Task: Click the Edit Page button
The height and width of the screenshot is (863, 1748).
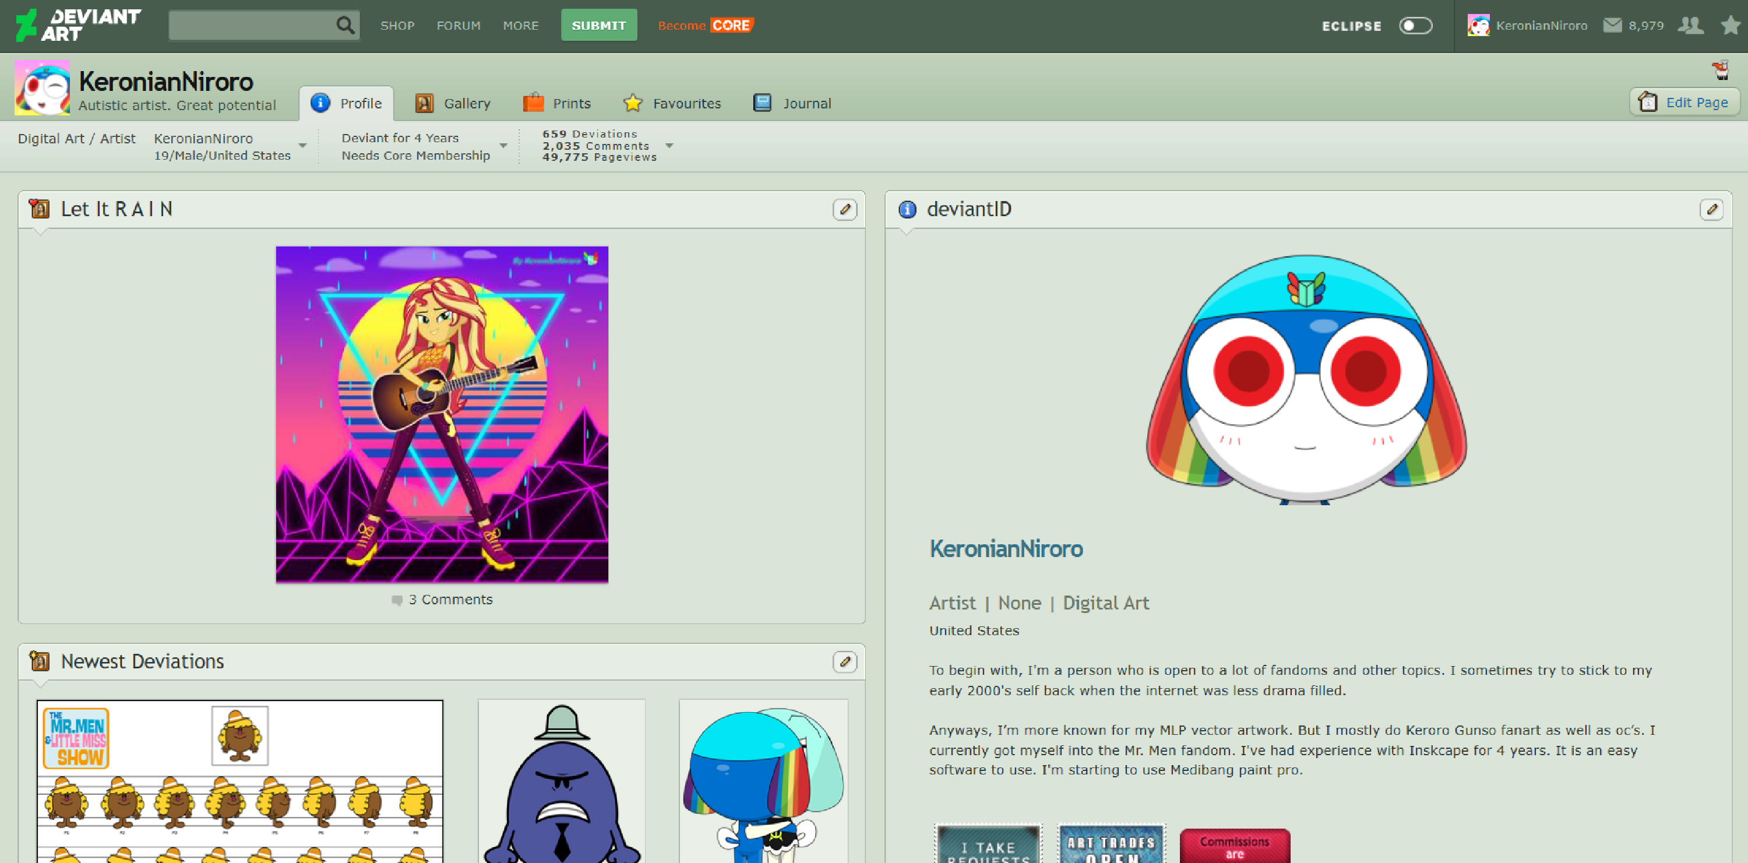Action: pos(1684,103)
